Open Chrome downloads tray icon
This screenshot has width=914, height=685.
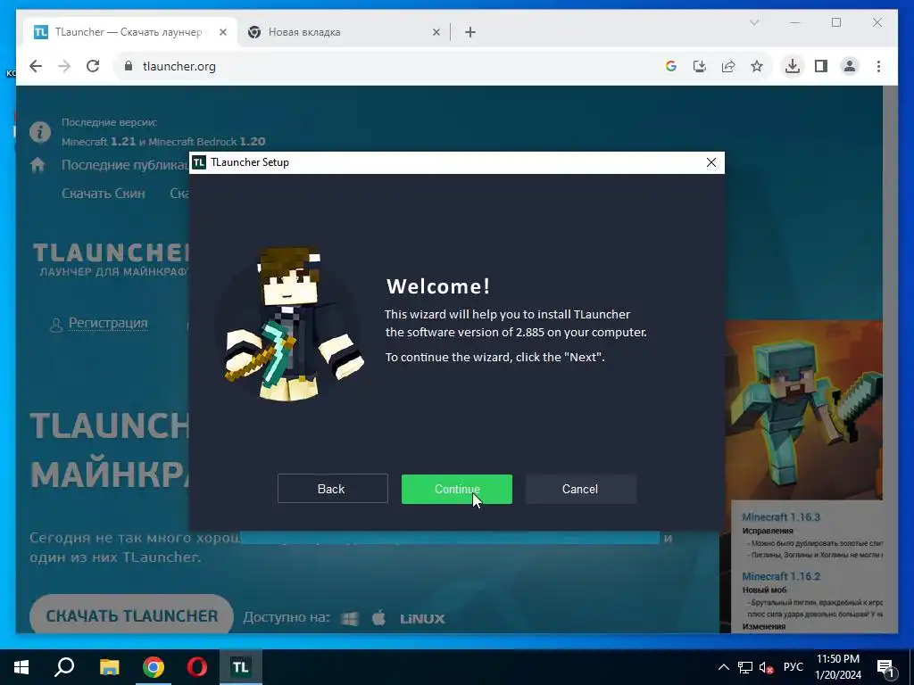tap(793, 66)
